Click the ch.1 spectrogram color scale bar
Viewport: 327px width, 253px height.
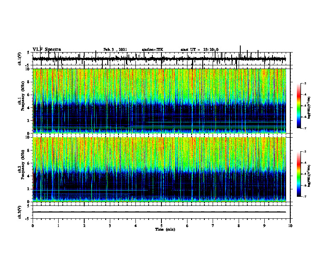pos(299,106)
